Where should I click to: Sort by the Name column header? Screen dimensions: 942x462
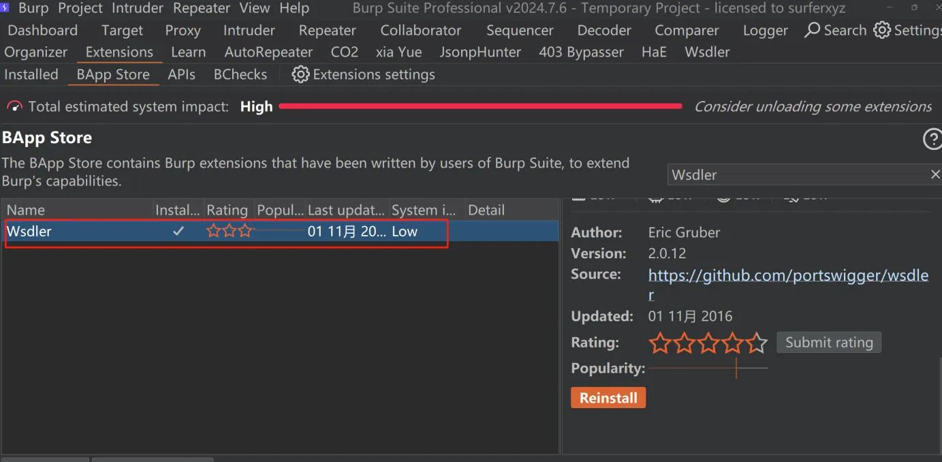coord(77,210)
